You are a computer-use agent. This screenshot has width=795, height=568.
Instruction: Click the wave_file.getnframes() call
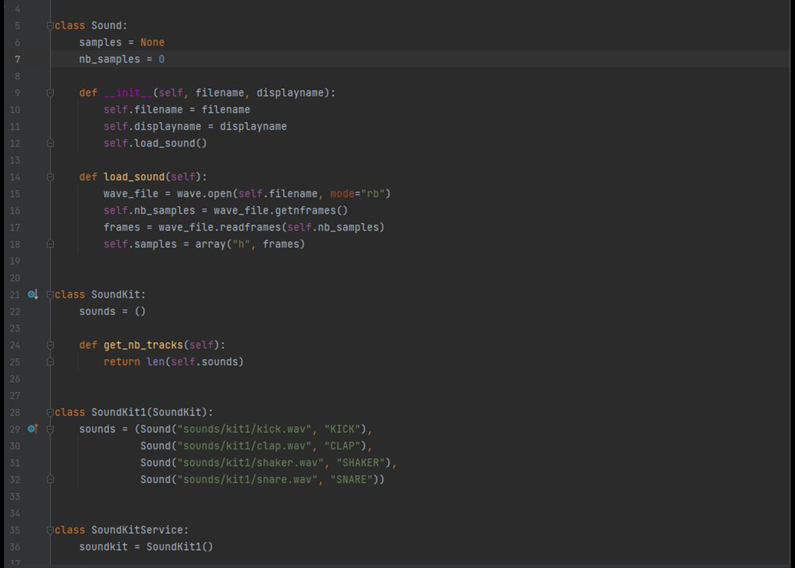point(280,210)
